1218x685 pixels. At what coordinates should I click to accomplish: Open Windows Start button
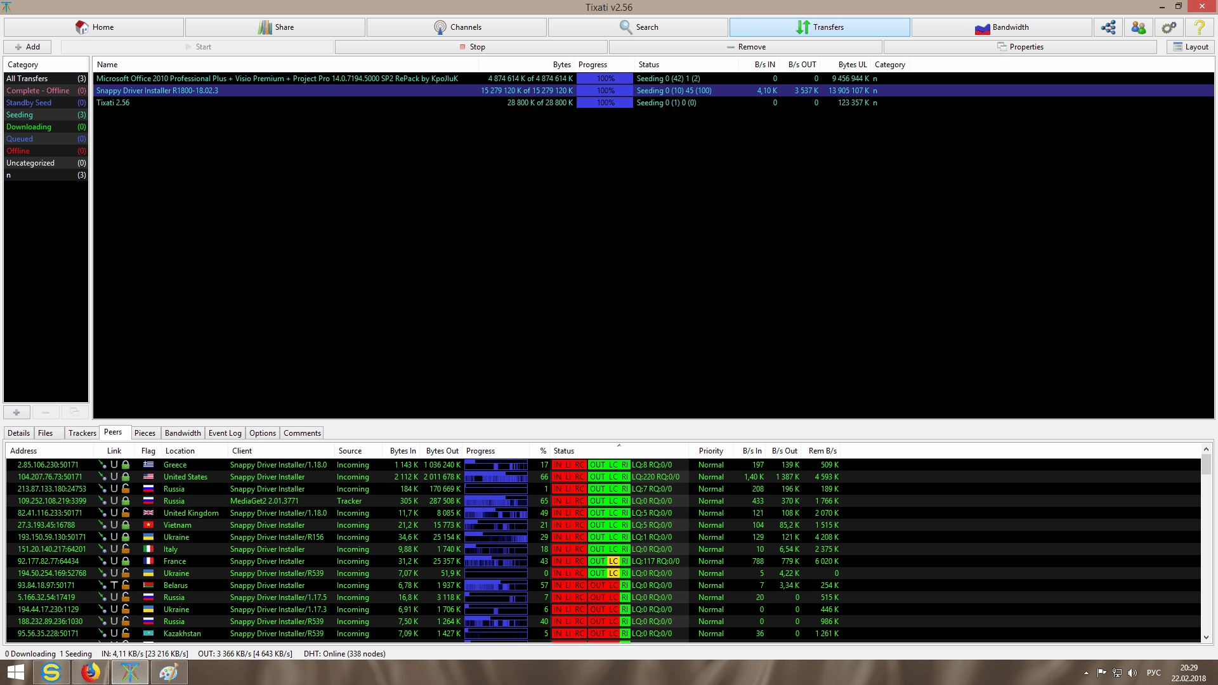click(x=15, y=672)
